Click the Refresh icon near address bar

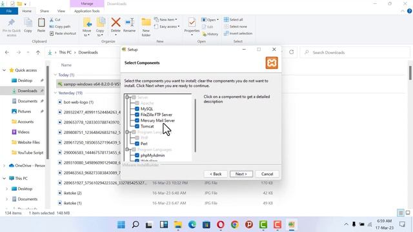coord(291,52)
